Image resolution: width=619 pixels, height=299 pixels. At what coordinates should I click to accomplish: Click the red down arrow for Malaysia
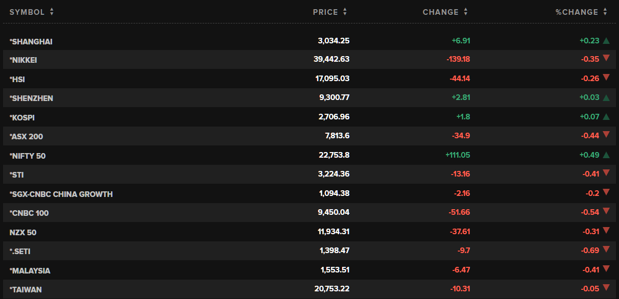tap(606, 269)
